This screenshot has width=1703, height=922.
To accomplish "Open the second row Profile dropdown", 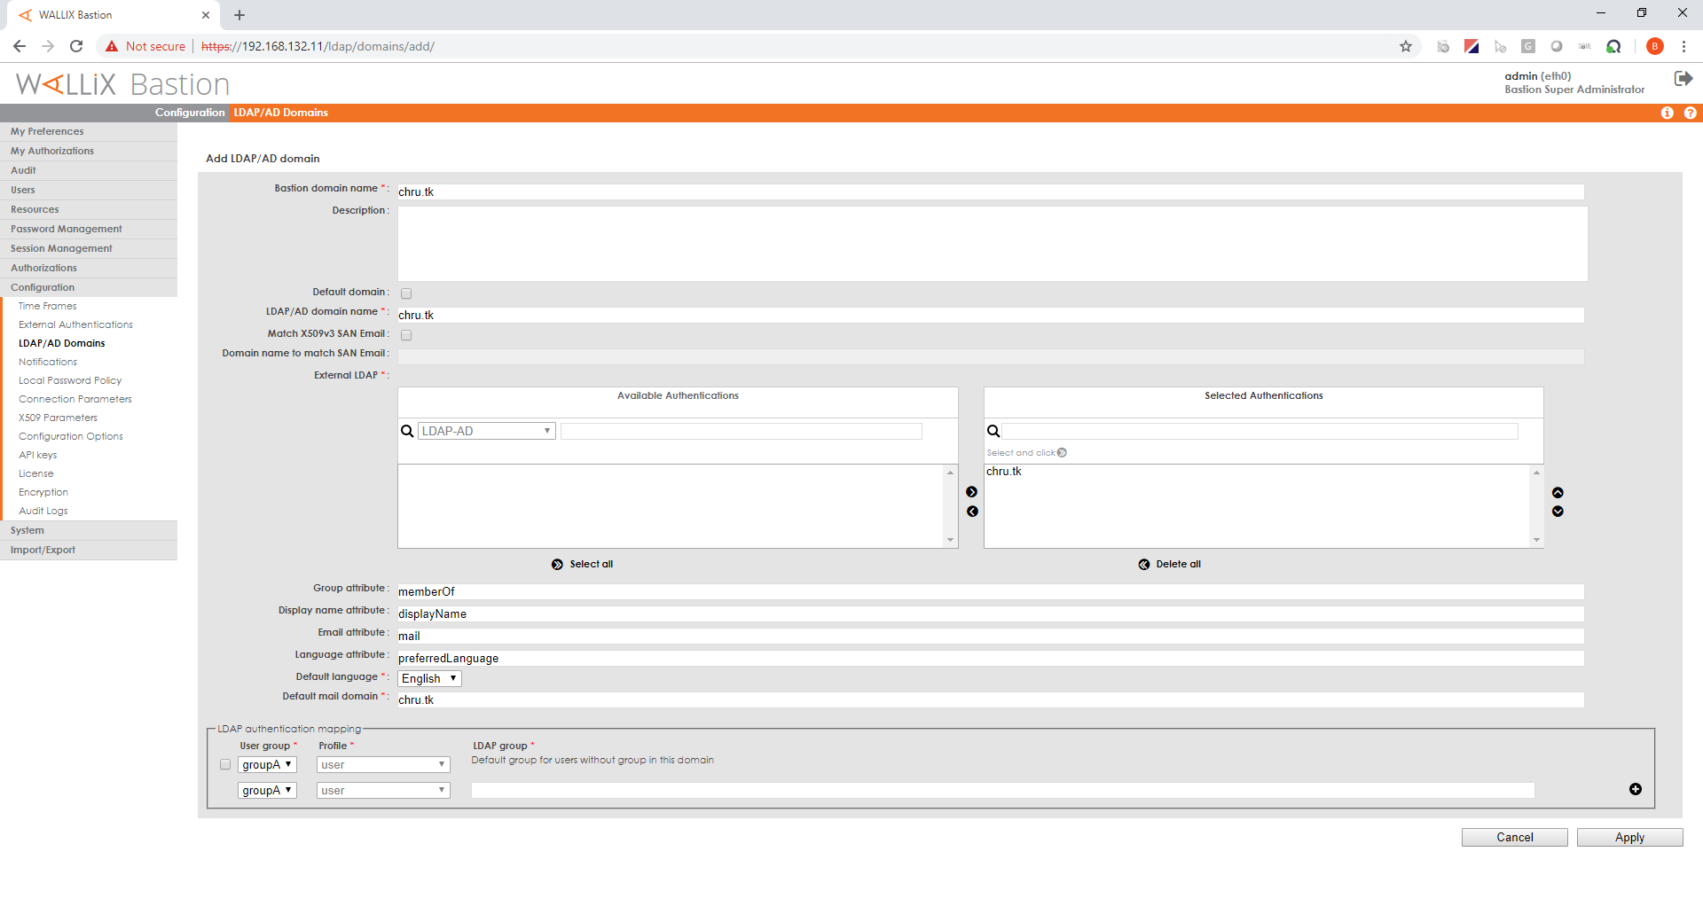I will 383,790.
